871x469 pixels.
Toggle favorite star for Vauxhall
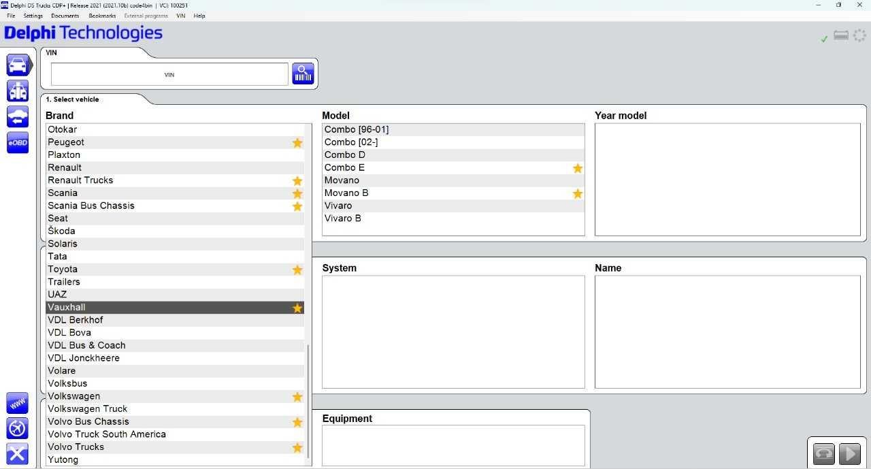(x=297, y=308)
